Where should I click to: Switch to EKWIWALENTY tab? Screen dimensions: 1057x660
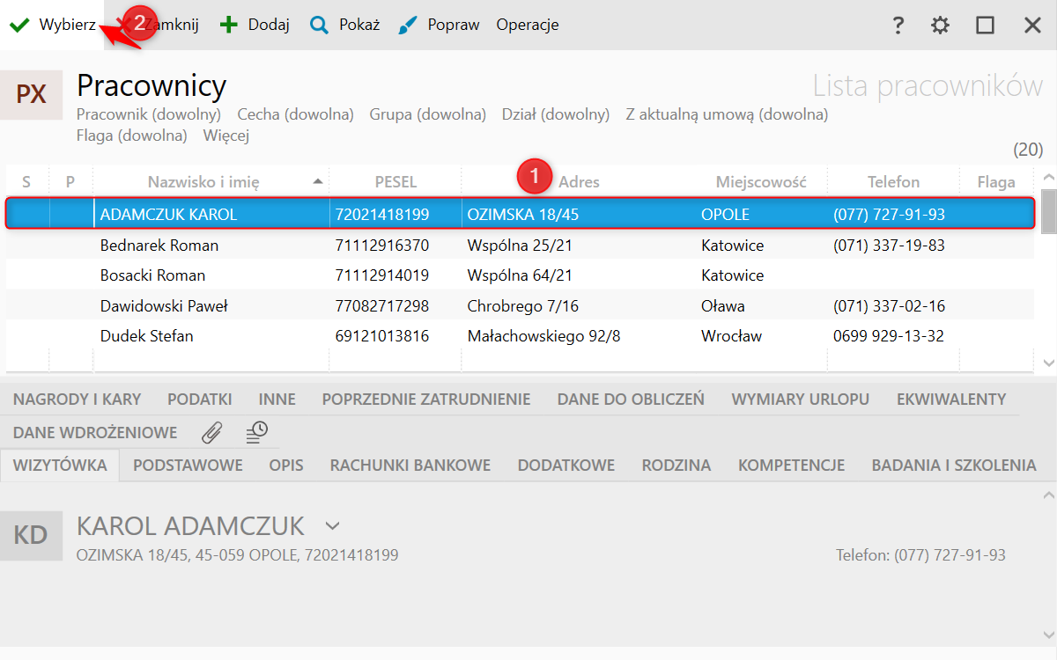[951, 399]
